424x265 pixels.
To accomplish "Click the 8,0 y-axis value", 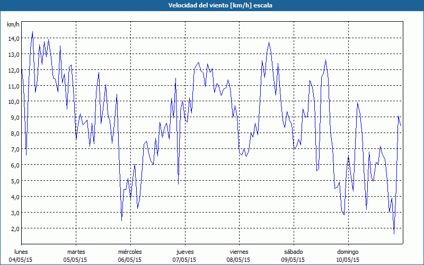I will (x=15, y=134).
